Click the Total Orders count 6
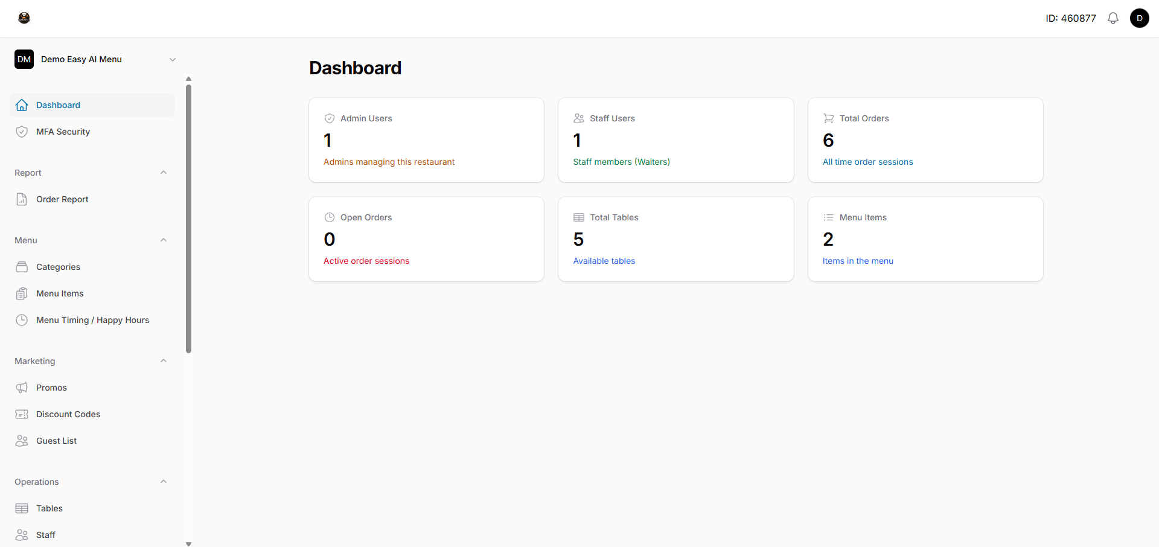Viewport: 1159px width, 547px height. point(828,140)
